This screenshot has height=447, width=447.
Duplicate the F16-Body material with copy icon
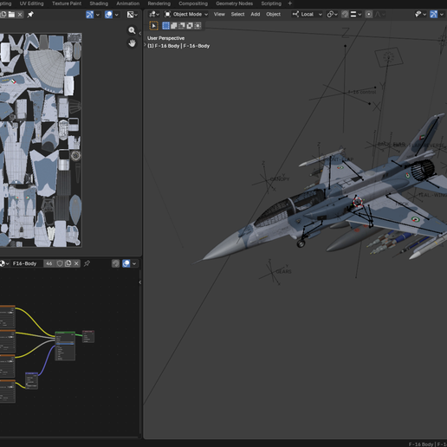pyautogui.click(x=68, y=263)
